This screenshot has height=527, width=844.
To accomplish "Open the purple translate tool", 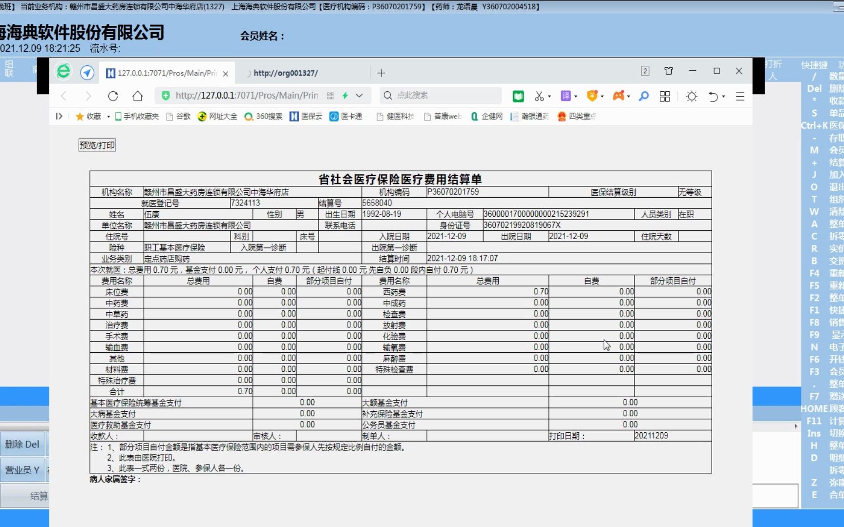I will tap(566, 96).
